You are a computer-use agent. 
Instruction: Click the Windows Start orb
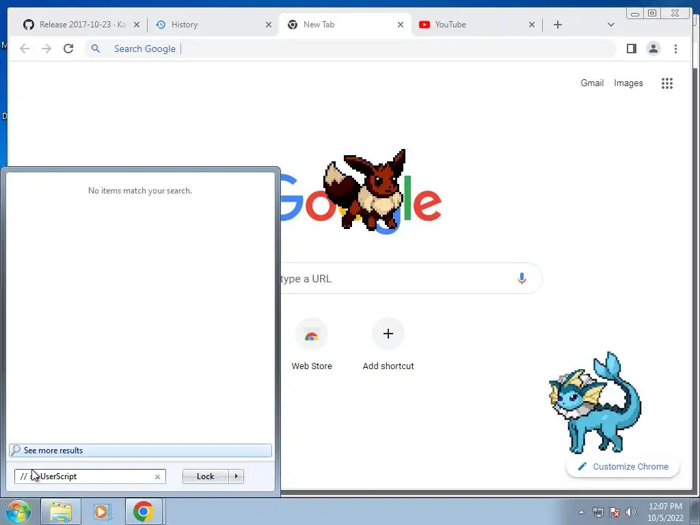click(18, 512)
